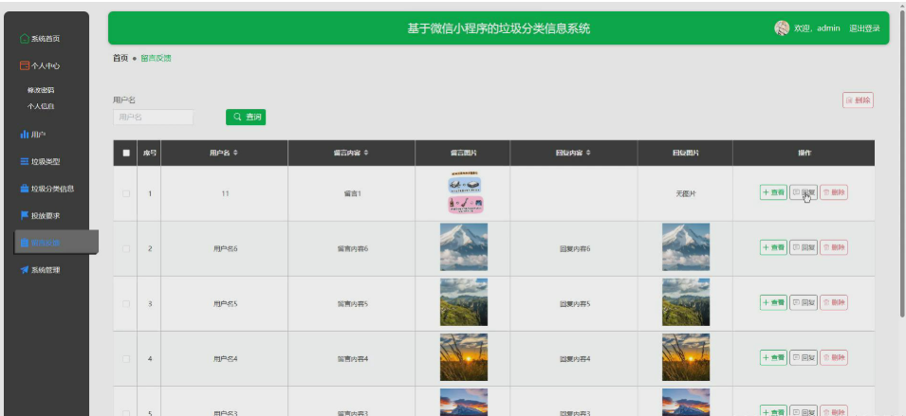Tick the checkbox for row 用户名6
This screenshot has width=906, height=416.
click(x=126, y=248)
